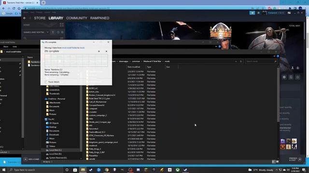Switch to the Steam LIBRARY tab
The width and height of the screenshot is (309, 173).
pyautogui.click(x=56, y=18)
